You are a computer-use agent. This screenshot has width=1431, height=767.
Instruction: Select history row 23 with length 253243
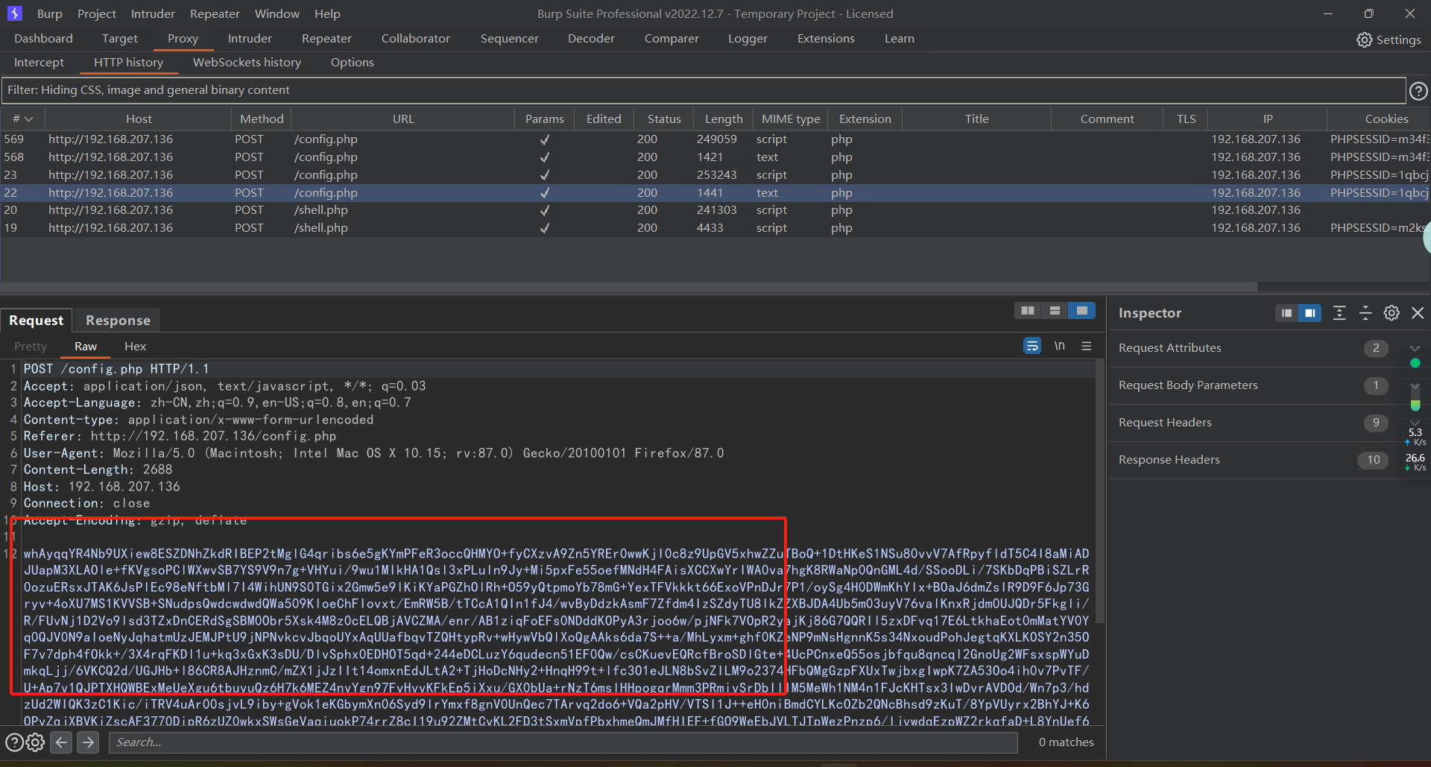point(715,175)
